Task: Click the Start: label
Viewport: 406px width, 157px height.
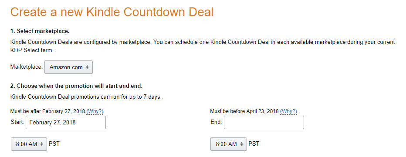Action: [17, 122]
